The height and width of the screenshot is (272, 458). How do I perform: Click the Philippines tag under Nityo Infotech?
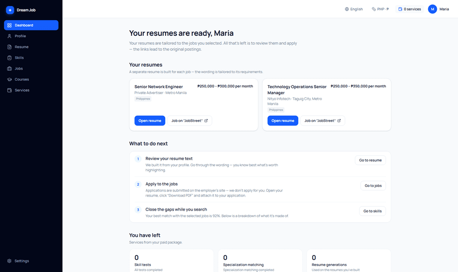pyautogui.click(x=276, y=110)
